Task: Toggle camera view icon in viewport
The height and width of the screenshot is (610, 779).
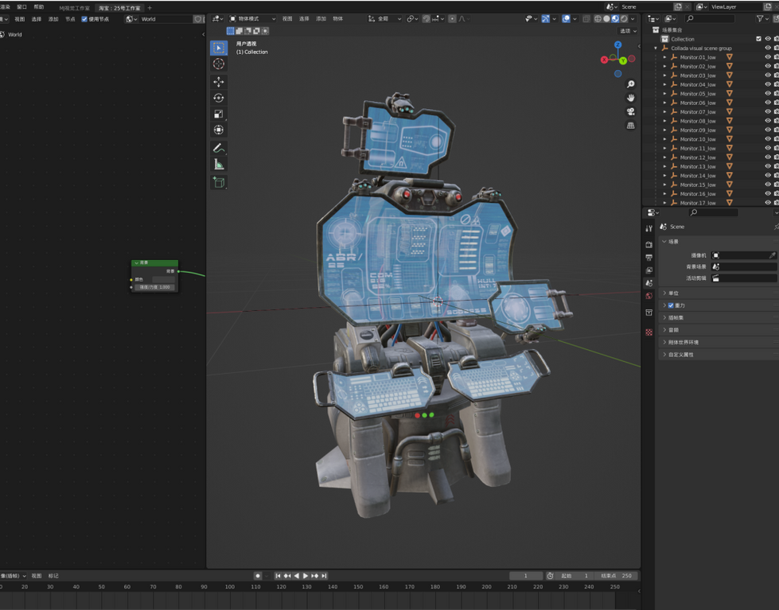Action: (630, 111)
